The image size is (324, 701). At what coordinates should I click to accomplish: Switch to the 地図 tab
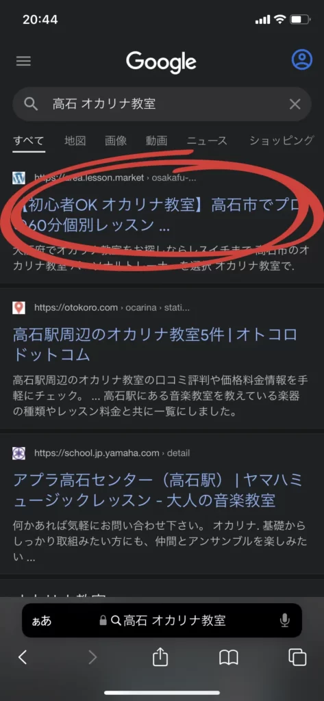tap(75, 141)
